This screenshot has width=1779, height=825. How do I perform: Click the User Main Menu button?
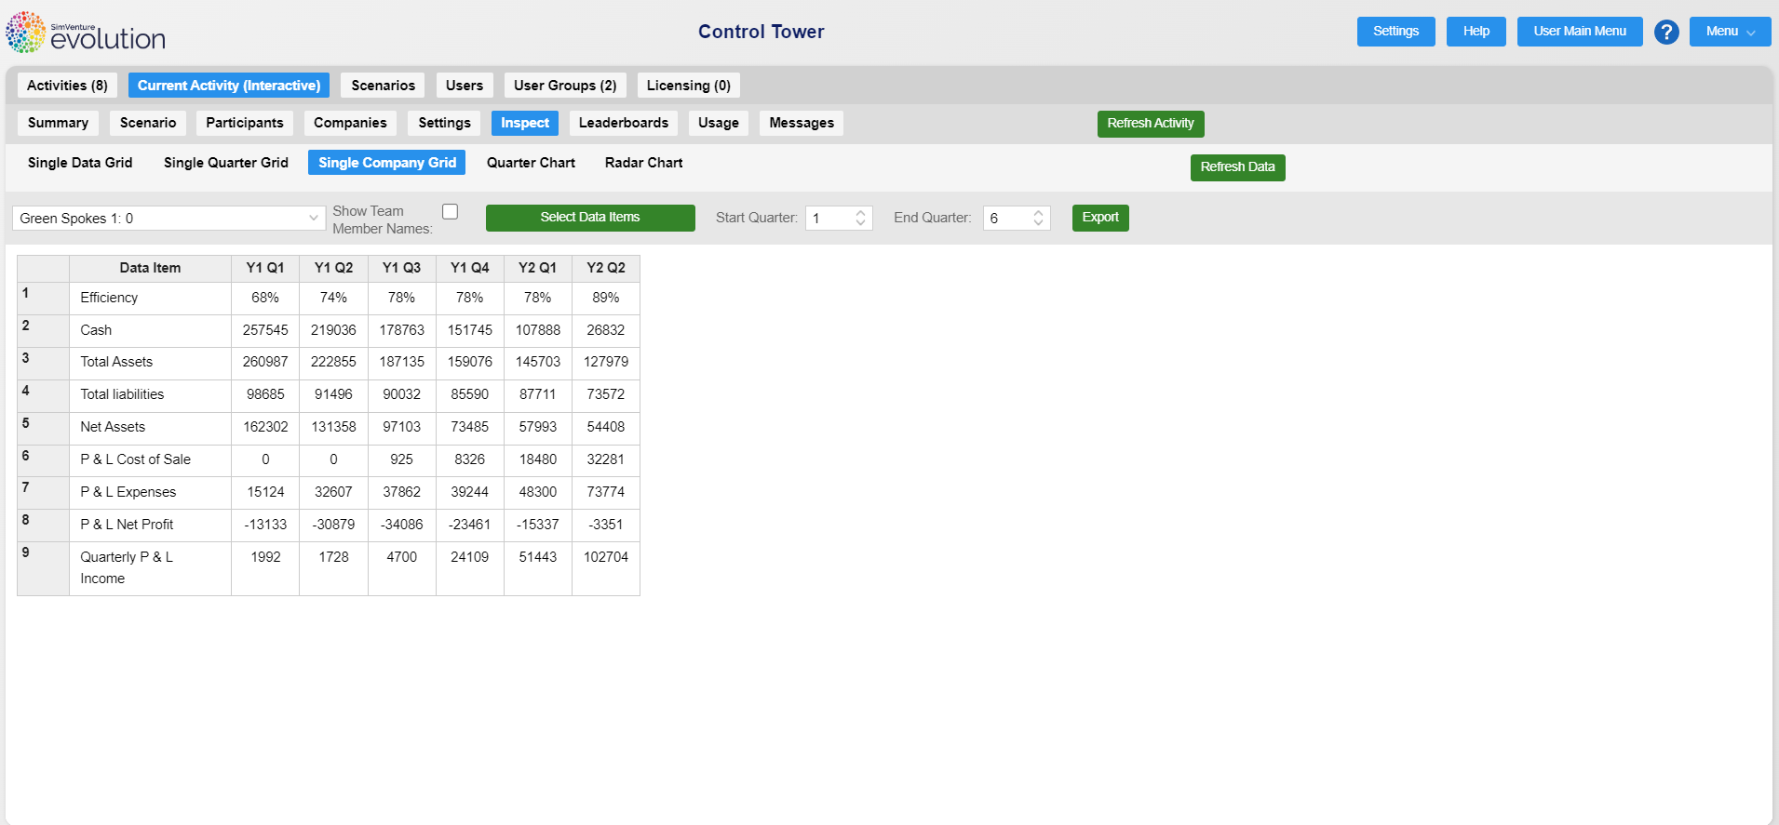point(1580,32)
